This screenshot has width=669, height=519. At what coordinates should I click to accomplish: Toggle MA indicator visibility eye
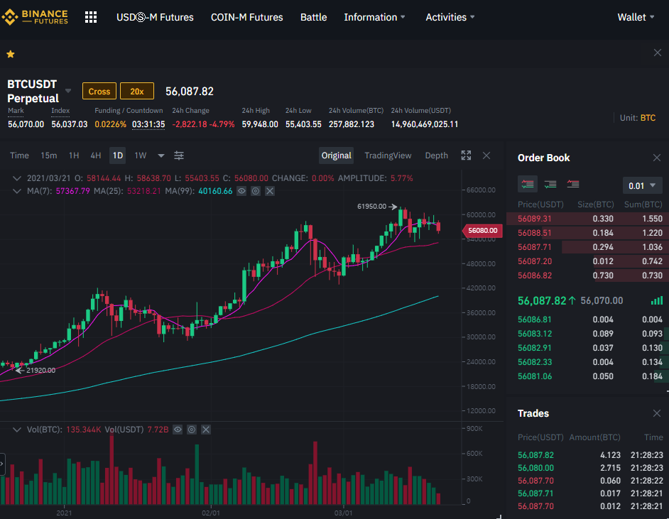[x=241, y=191]
